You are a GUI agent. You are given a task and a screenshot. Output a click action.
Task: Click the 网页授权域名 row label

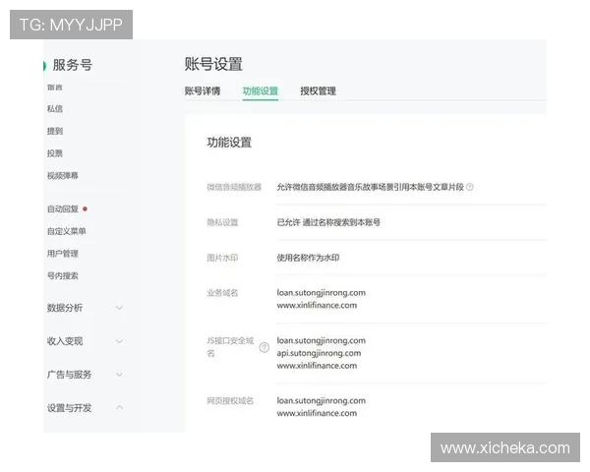point(230,400)
